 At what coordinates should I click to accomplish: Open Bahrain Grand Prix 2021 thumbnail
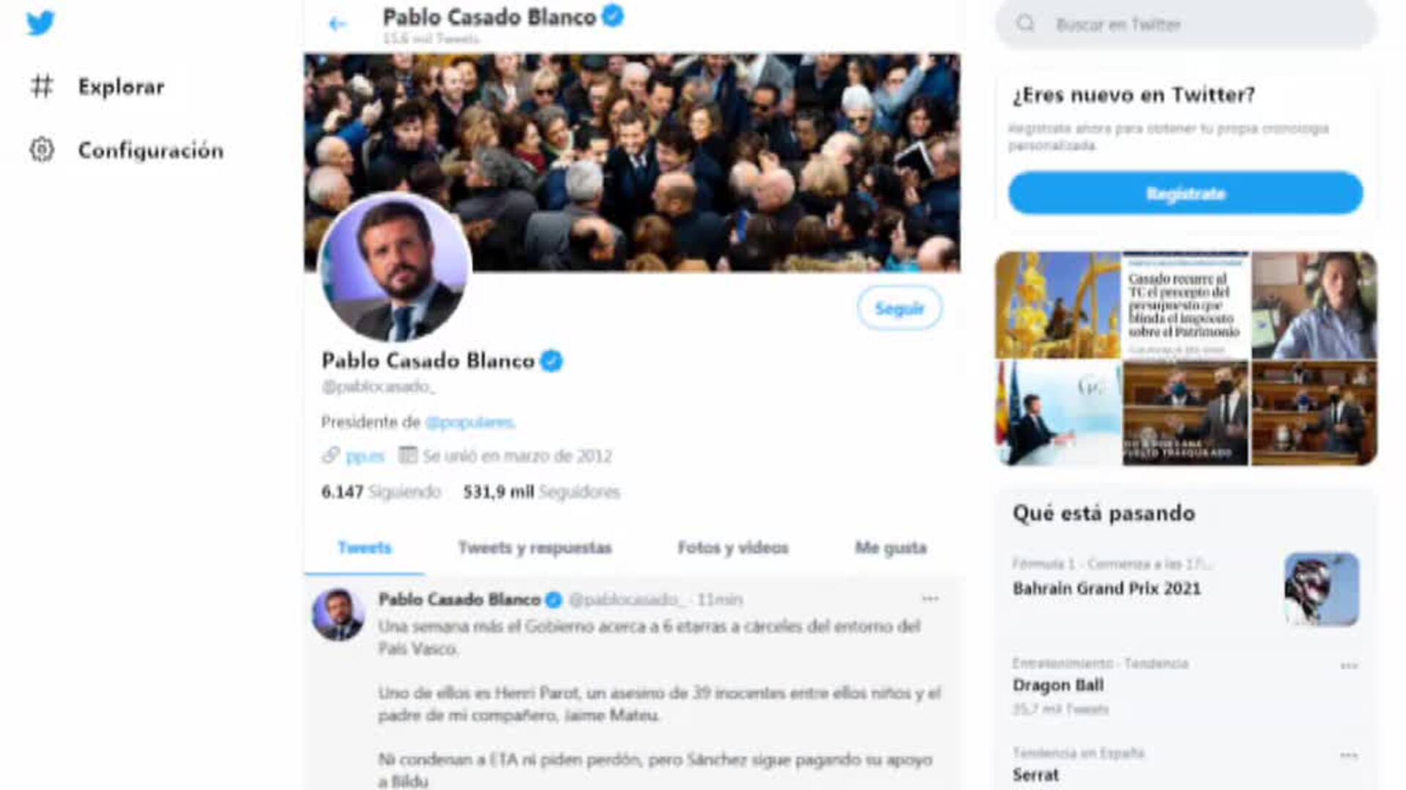tap(1322, 589)
